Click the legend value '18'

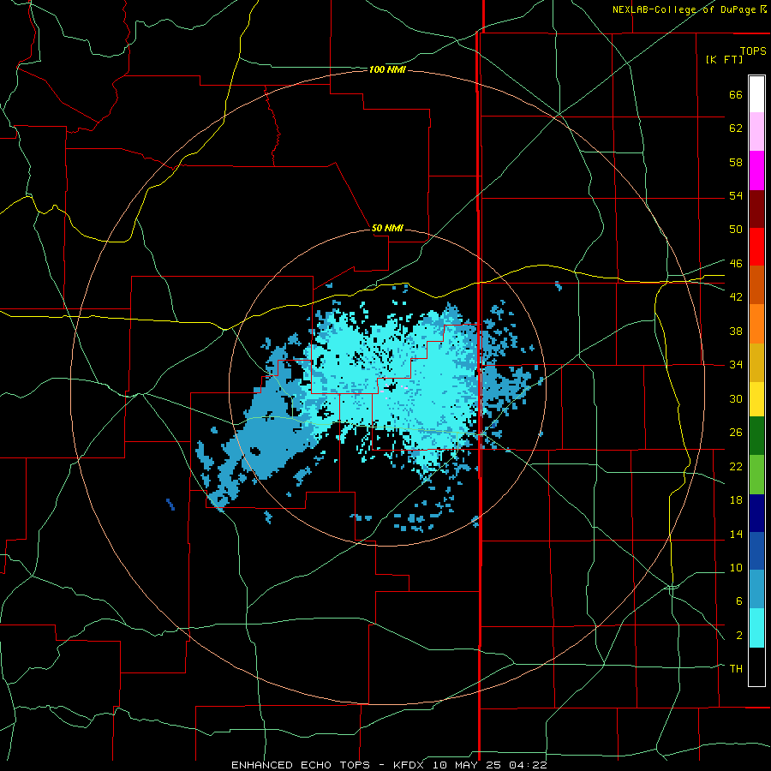pos(736,500)
